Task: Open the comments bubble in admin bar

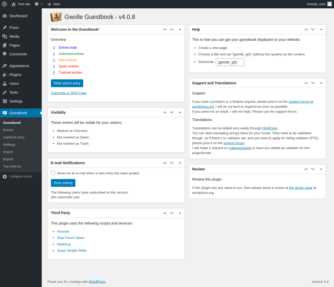Action: [x=37, y=4]
